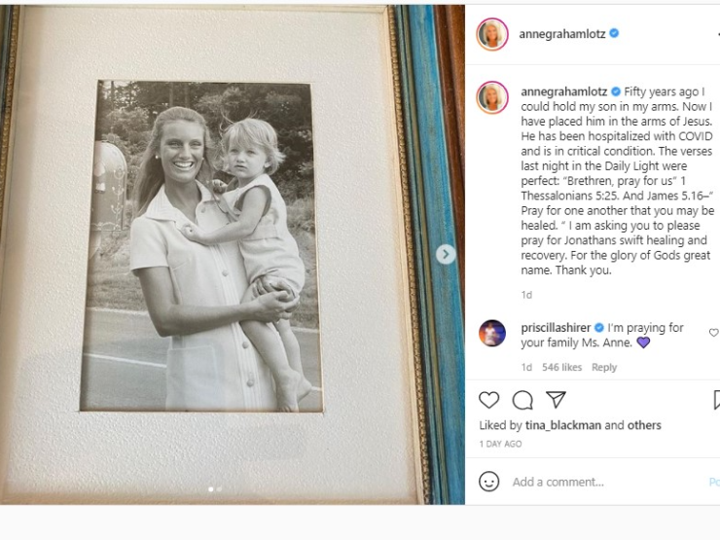Open comments via speech bubble icon
The height and width of the screenshot is (540, 720).
tap(522, 400)
